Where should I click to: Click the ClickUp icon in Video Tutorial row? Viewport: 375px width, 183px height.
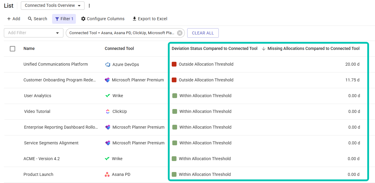click(108, 112)
